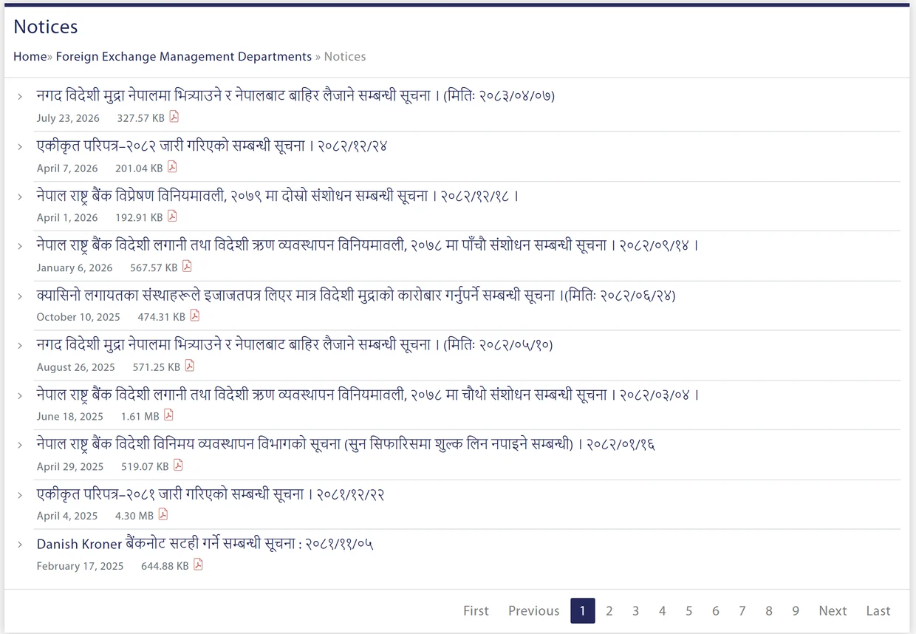Expand chevron beside the २०८३/०४/०७ cash notice
Viewport: 916px width, 634px height.
point(20,96)
